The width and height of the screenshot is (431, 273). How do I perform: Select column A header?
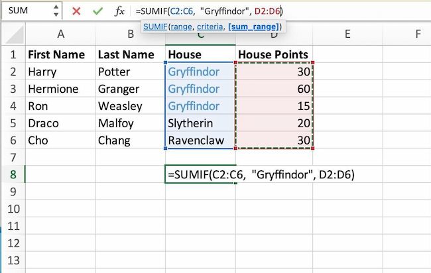[61, 34]
